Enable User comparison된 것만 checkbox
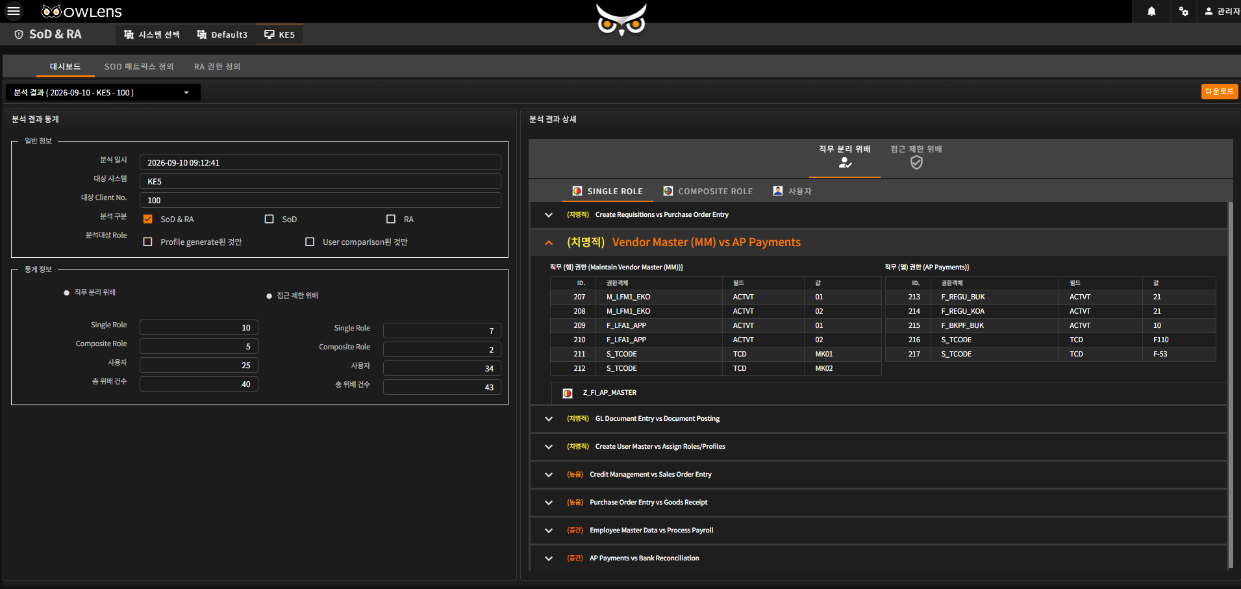1241x589 pixels. [310, 242]
